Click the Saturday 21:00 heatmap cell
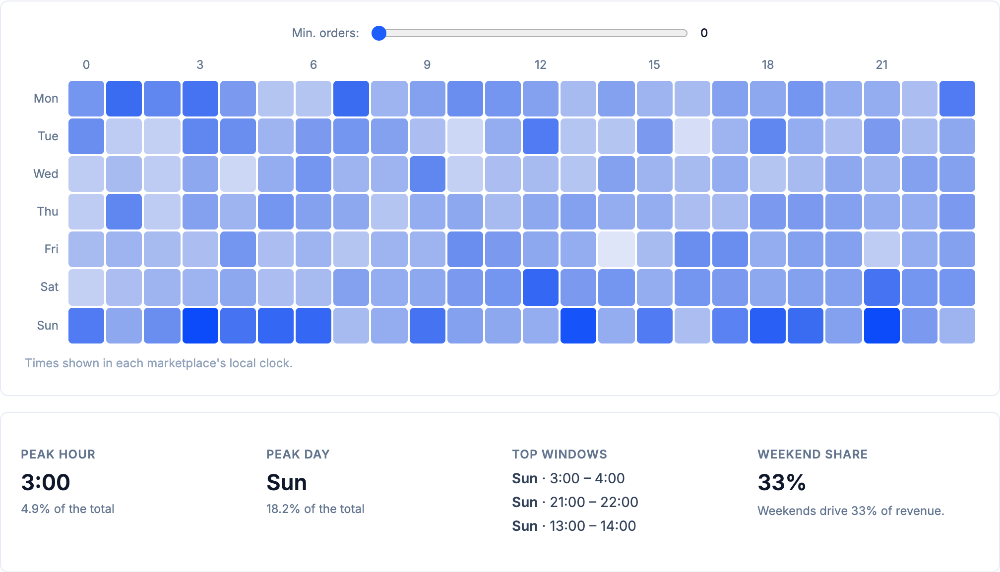The image size is (1000, 572). point(882,287)
